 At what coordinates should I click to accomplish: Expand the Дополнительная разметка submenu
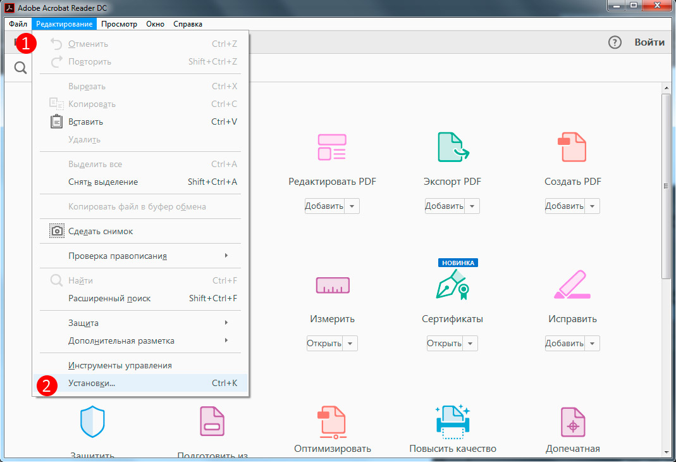click(140, 340)
